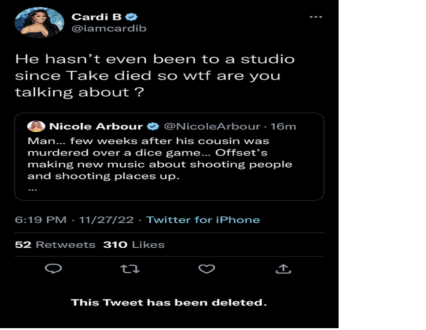Click Nicole Arbour's verified checkmark badge
This screenshot has height=330, width=426.
click(x=152, y=126)
